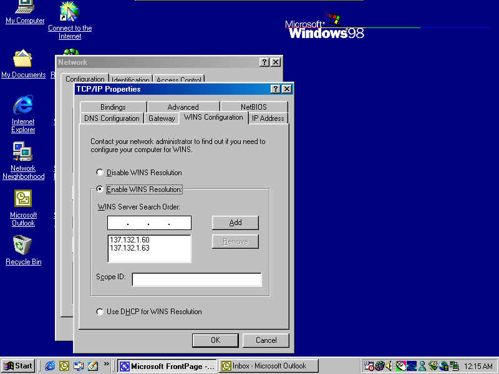Image resolution: width=499 pixels, height=374 pixels.
Task: Click the pencil icon in Quick Launch
Action: (93, 366)
